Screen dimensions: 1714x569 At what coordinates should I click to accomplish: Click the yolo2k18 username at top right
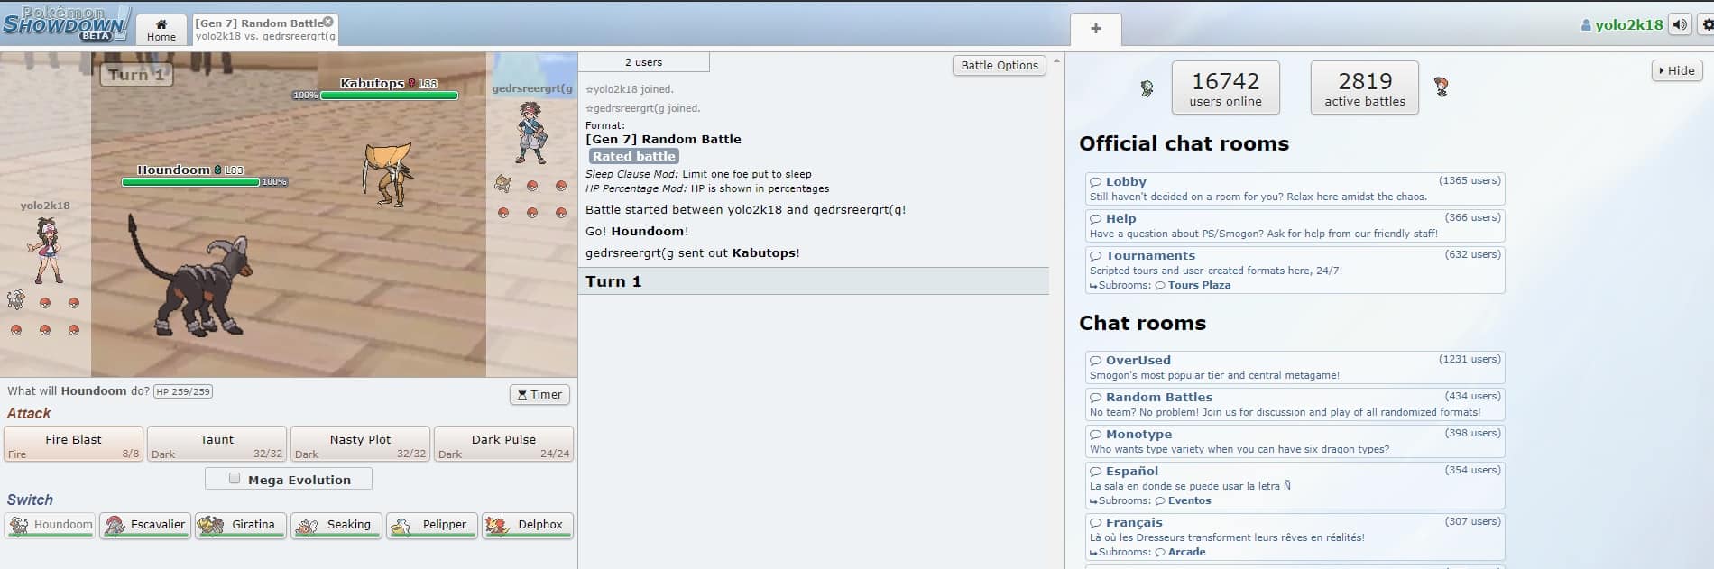[x=1621, y=24]
